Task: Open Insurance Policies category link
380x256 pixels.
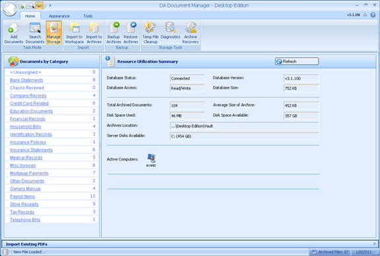Action: point(28,142)
